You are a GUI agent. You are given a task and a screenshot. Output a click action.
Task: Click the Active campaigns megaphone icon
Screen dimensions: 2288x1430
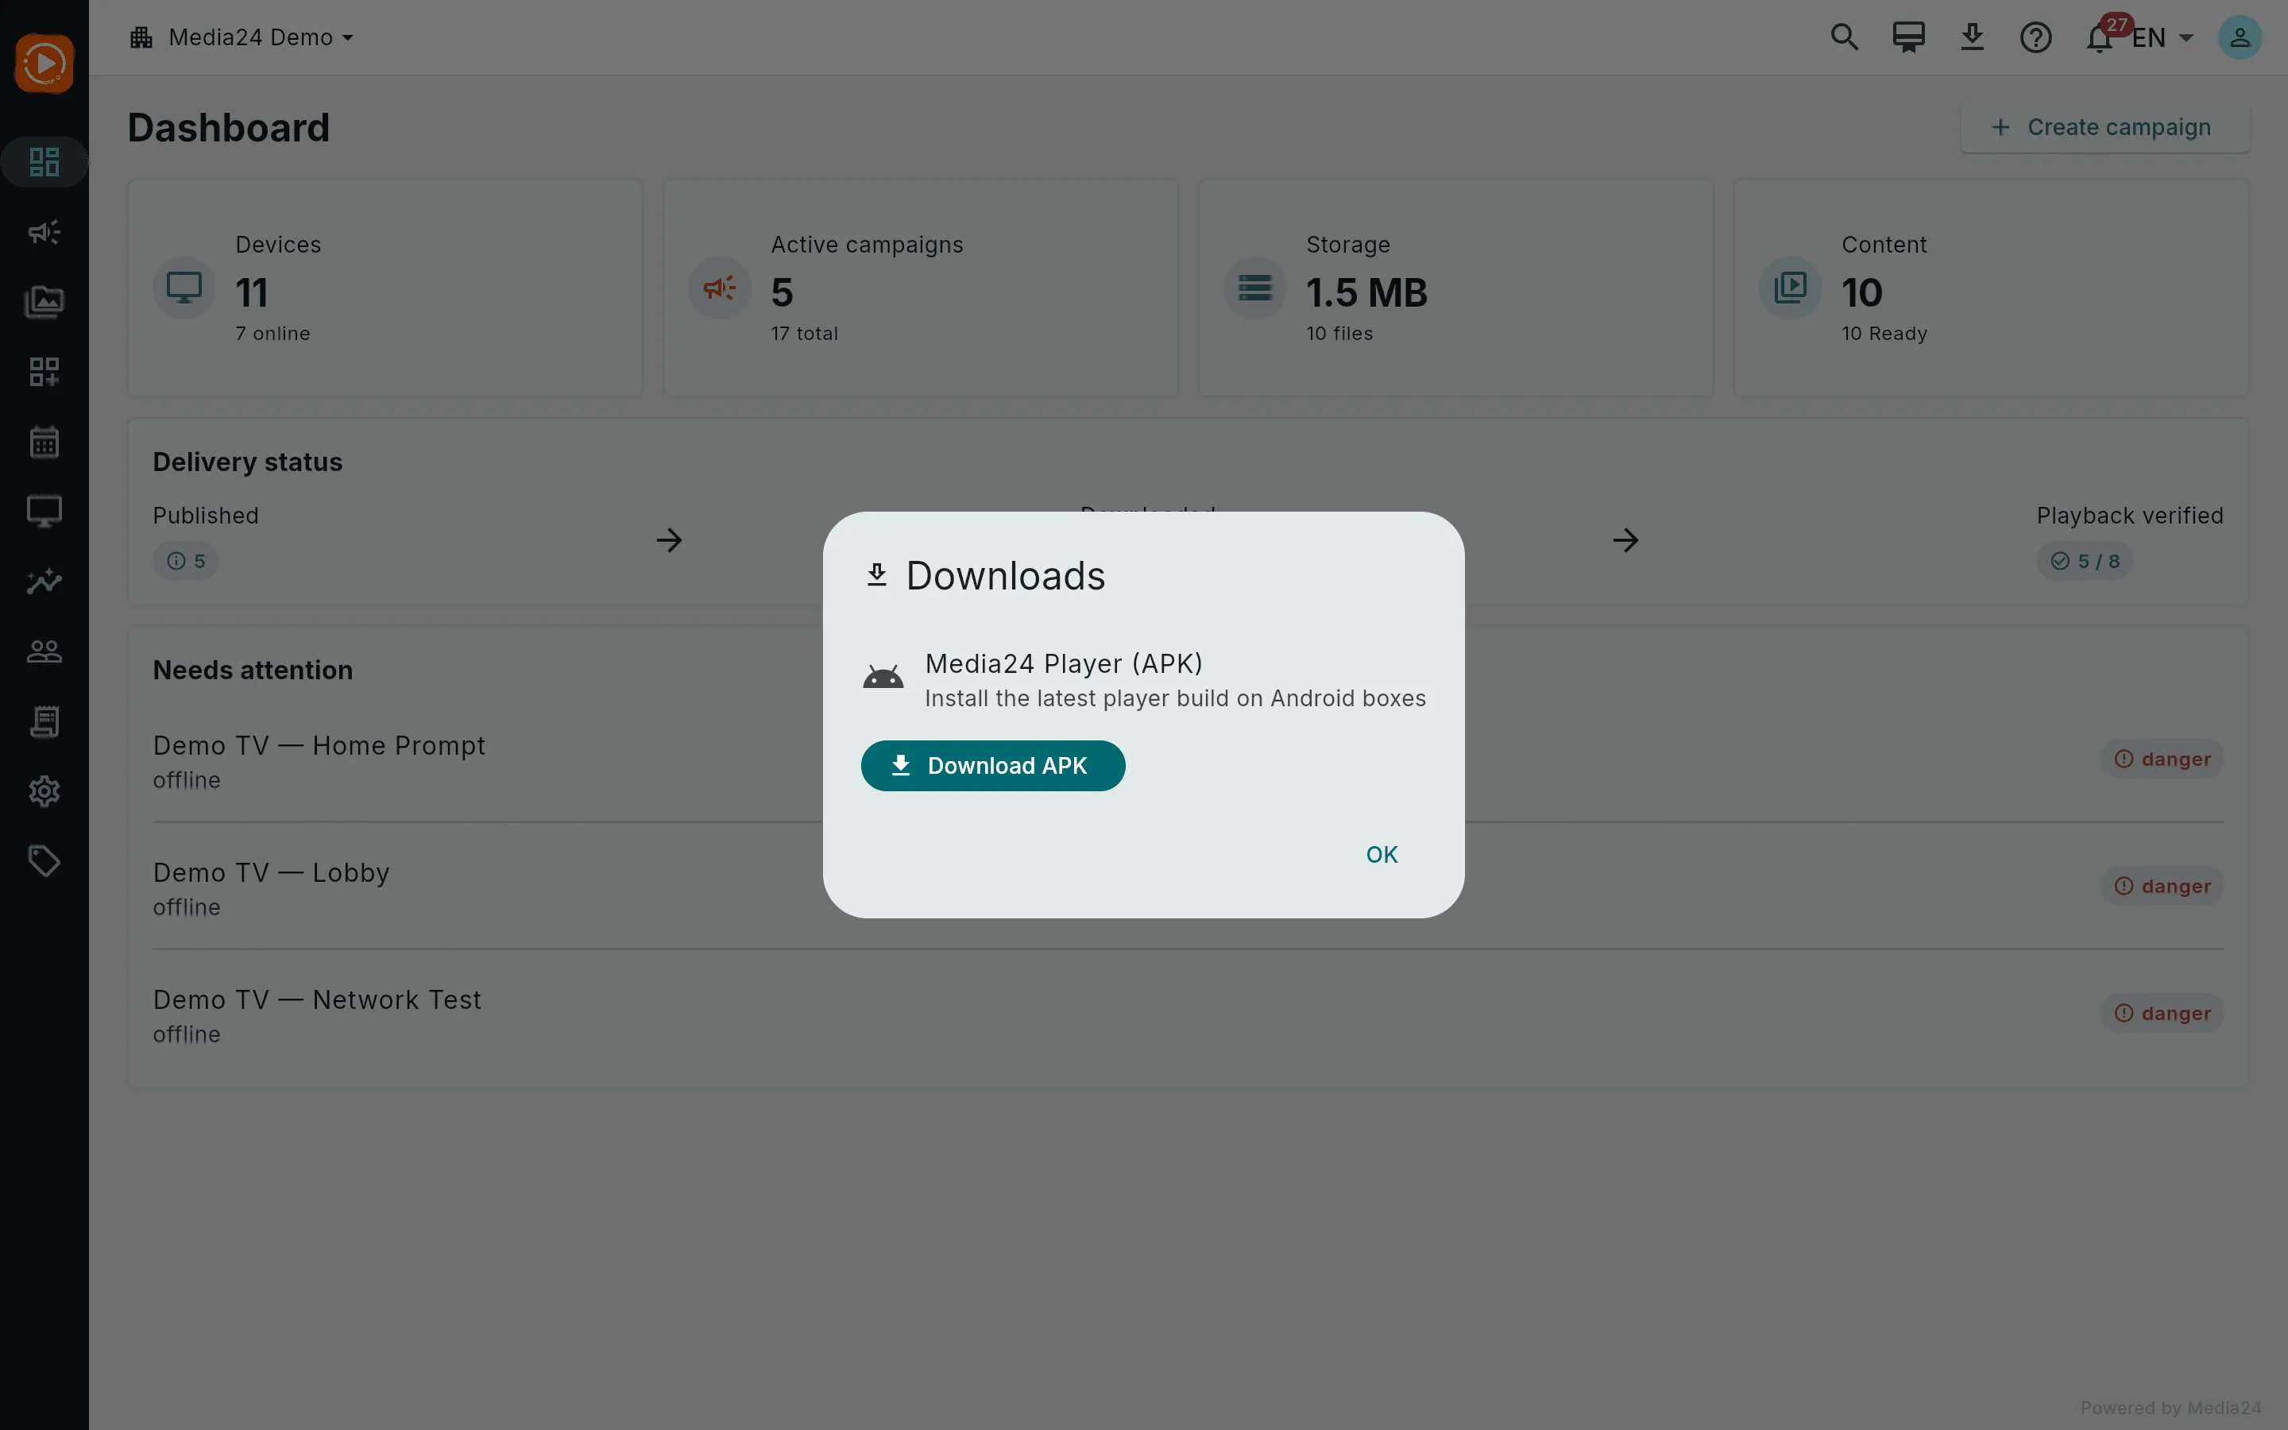tap(720, 288)
